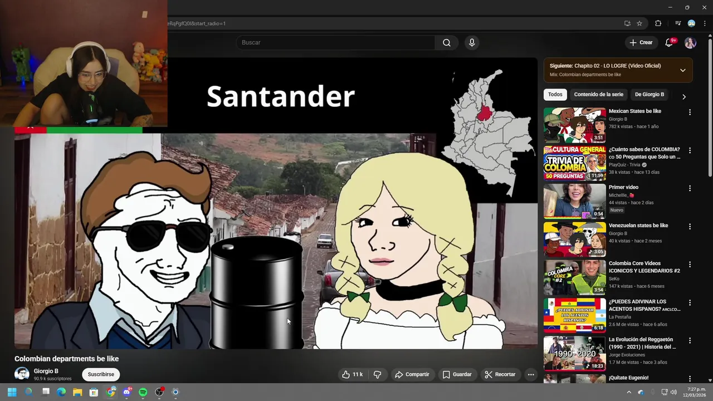Image resolution: width=713 pixels, height=401 pixels.
Task: Click the install app icon in address bar
Action: pos(627,23)
